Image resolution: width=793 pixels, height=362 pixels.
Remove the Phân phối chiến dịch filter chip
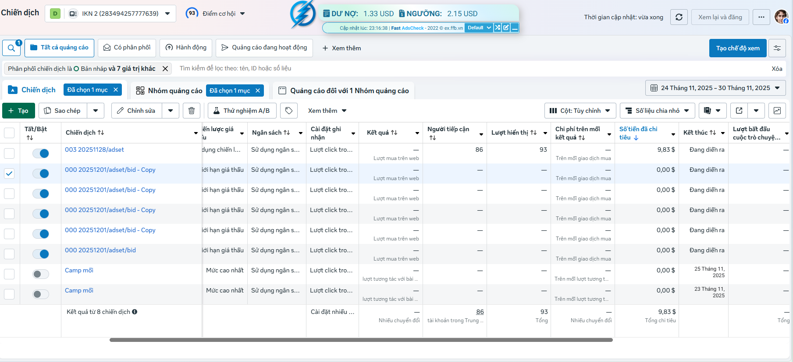165,69
